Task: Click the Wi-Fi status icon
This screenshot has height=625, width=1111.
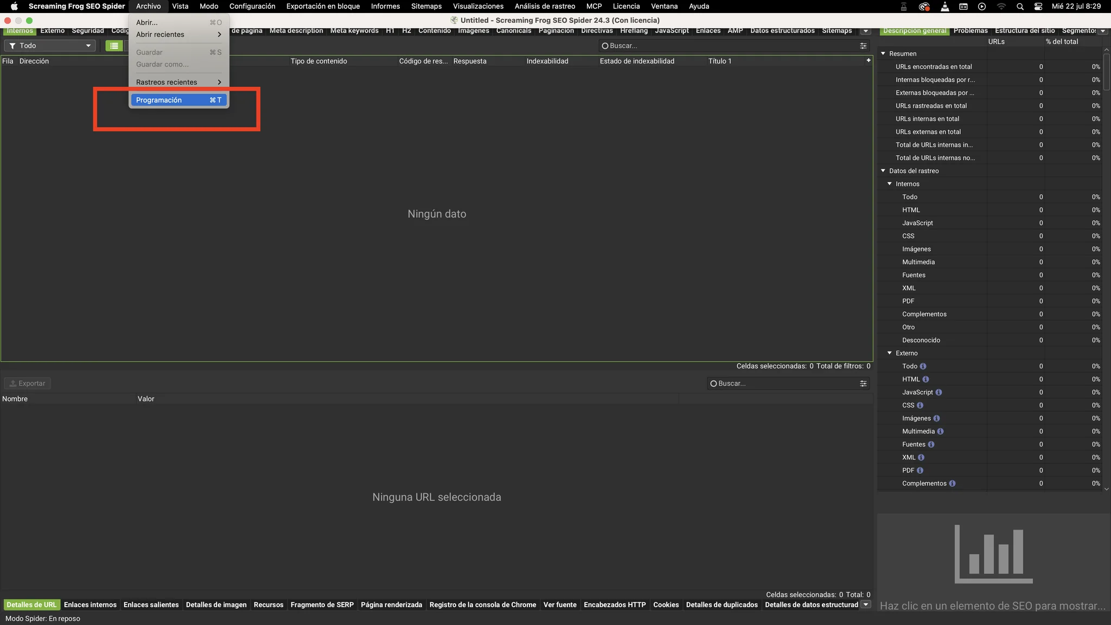Action: click(1001, 7)
